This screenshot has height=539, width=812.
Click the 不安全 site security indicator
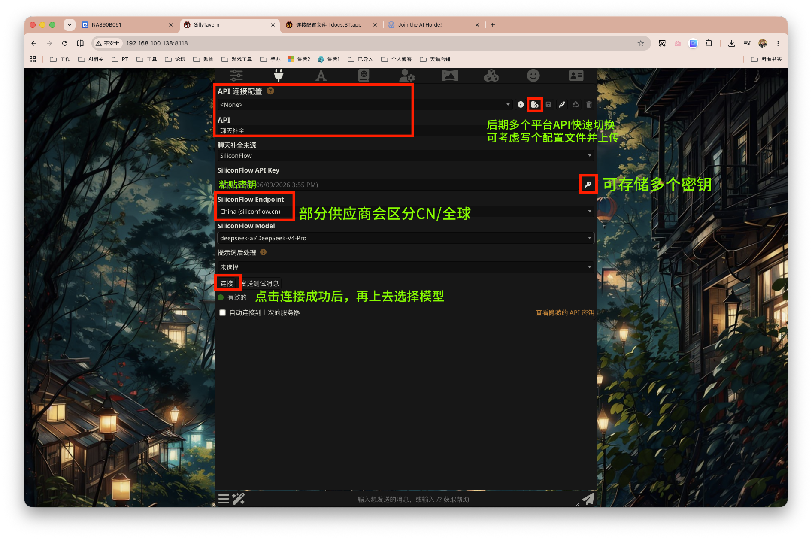(x=108, y=43)
